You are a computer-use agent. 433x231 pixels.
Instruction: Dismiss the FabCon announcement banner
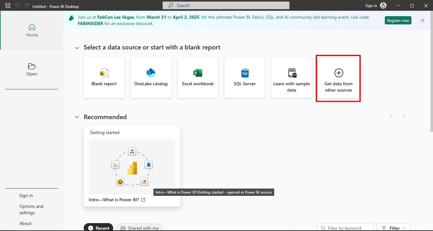(x=422, y=21)
